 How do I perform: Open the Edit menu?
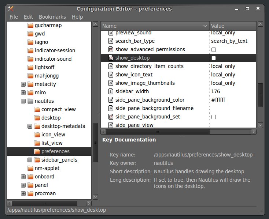coord(28,17)
